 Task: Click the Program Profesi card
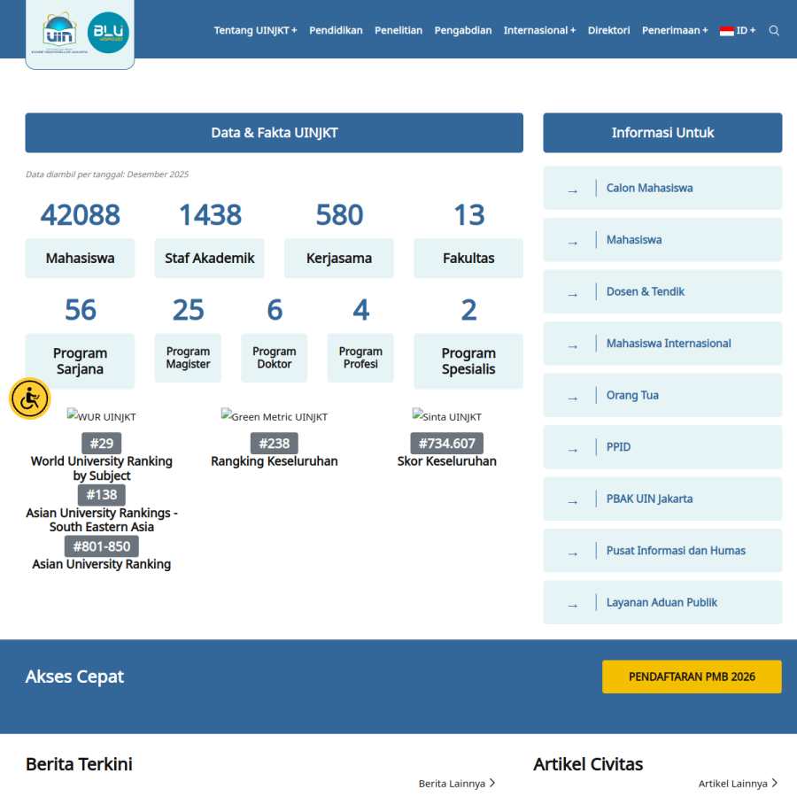tap(360, 358)
